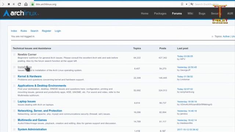Image resolution: width=235 pixels, height=132 pixels.
Task: Show Active topics link
Action: tap(226, 36)
